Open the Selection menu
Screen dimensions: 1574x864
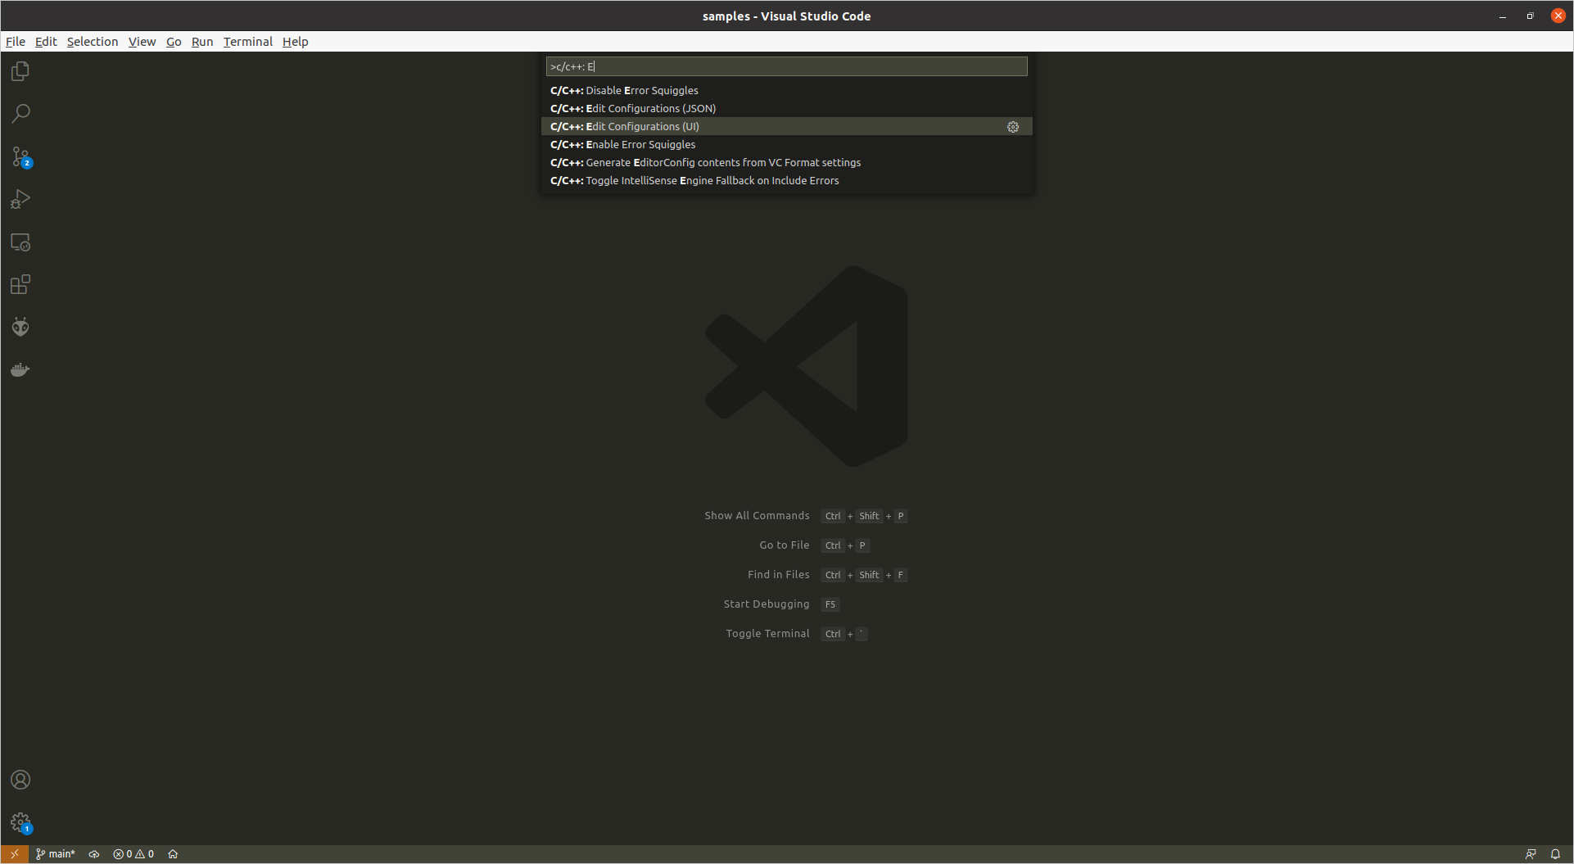(93, 42)
